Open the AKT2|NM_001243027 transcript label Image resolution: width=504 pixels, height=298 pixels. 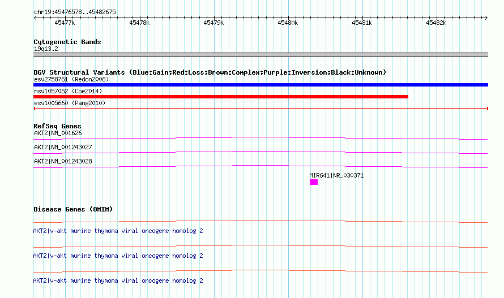coord(63,147)
